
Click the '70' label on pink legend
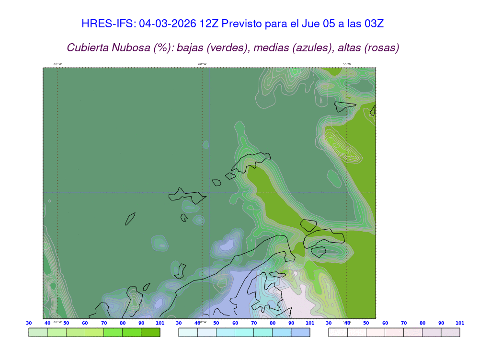pyautogui.click(x=404, y=323)
